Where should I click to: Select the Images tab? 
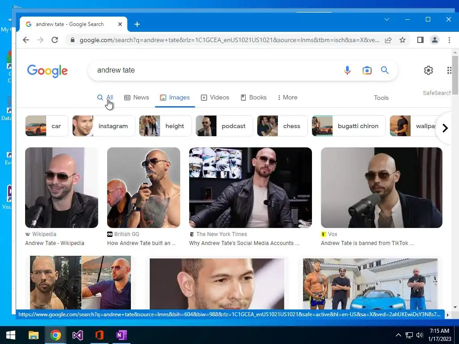(x=175, y=97)
